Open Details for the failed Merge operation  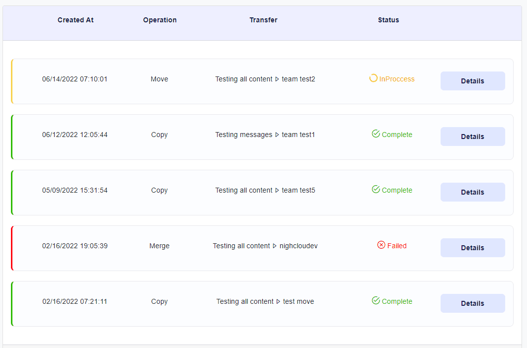[472, 248]
